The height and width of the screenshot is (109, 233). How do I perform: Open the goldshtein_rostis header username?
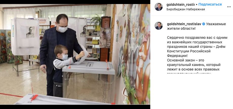pyautogui.click(x=180, y=5)
